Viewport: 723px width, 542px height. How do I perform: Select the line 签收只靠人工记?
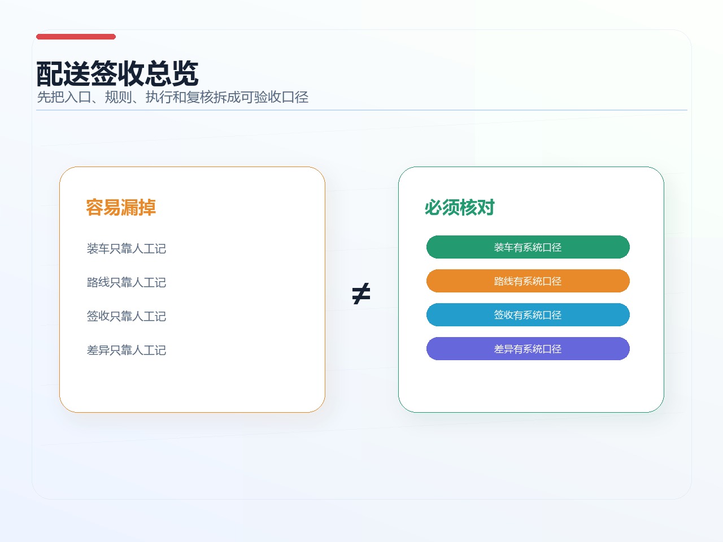pyautogui.click(x=127, y=316)
